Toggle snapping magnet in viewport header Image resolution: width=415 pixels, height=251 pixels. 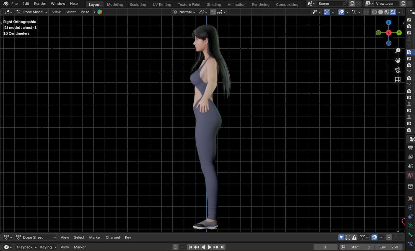coord(213,12)
